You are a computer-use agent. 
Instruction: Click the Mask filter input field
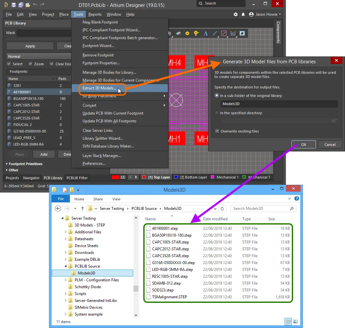(x=44, y=33)
